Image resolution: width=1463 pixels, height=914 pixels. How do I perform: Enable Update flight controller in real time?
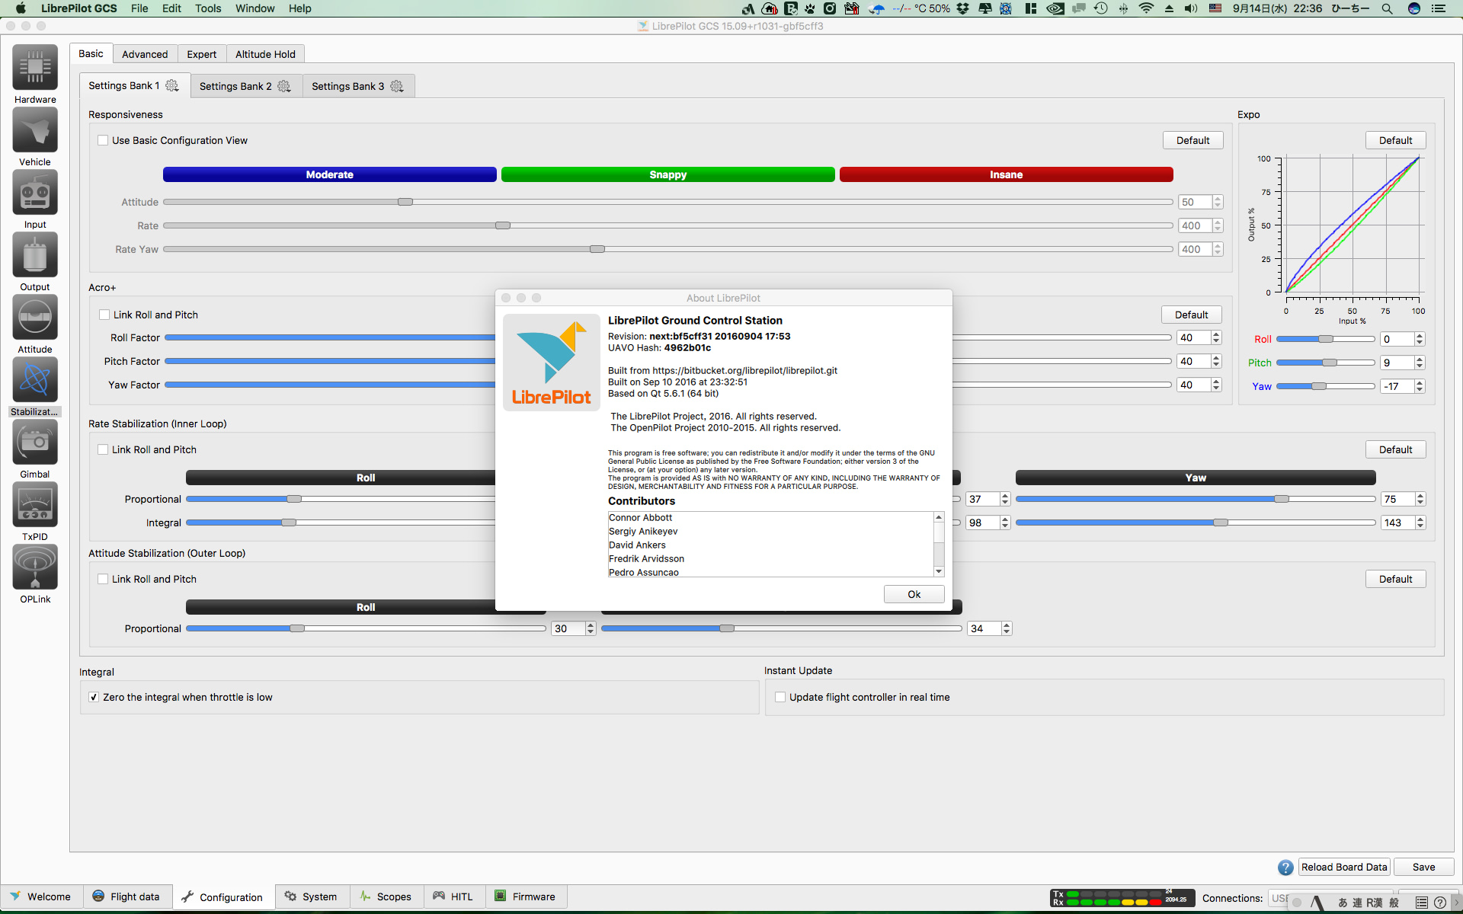coord(780,697)
